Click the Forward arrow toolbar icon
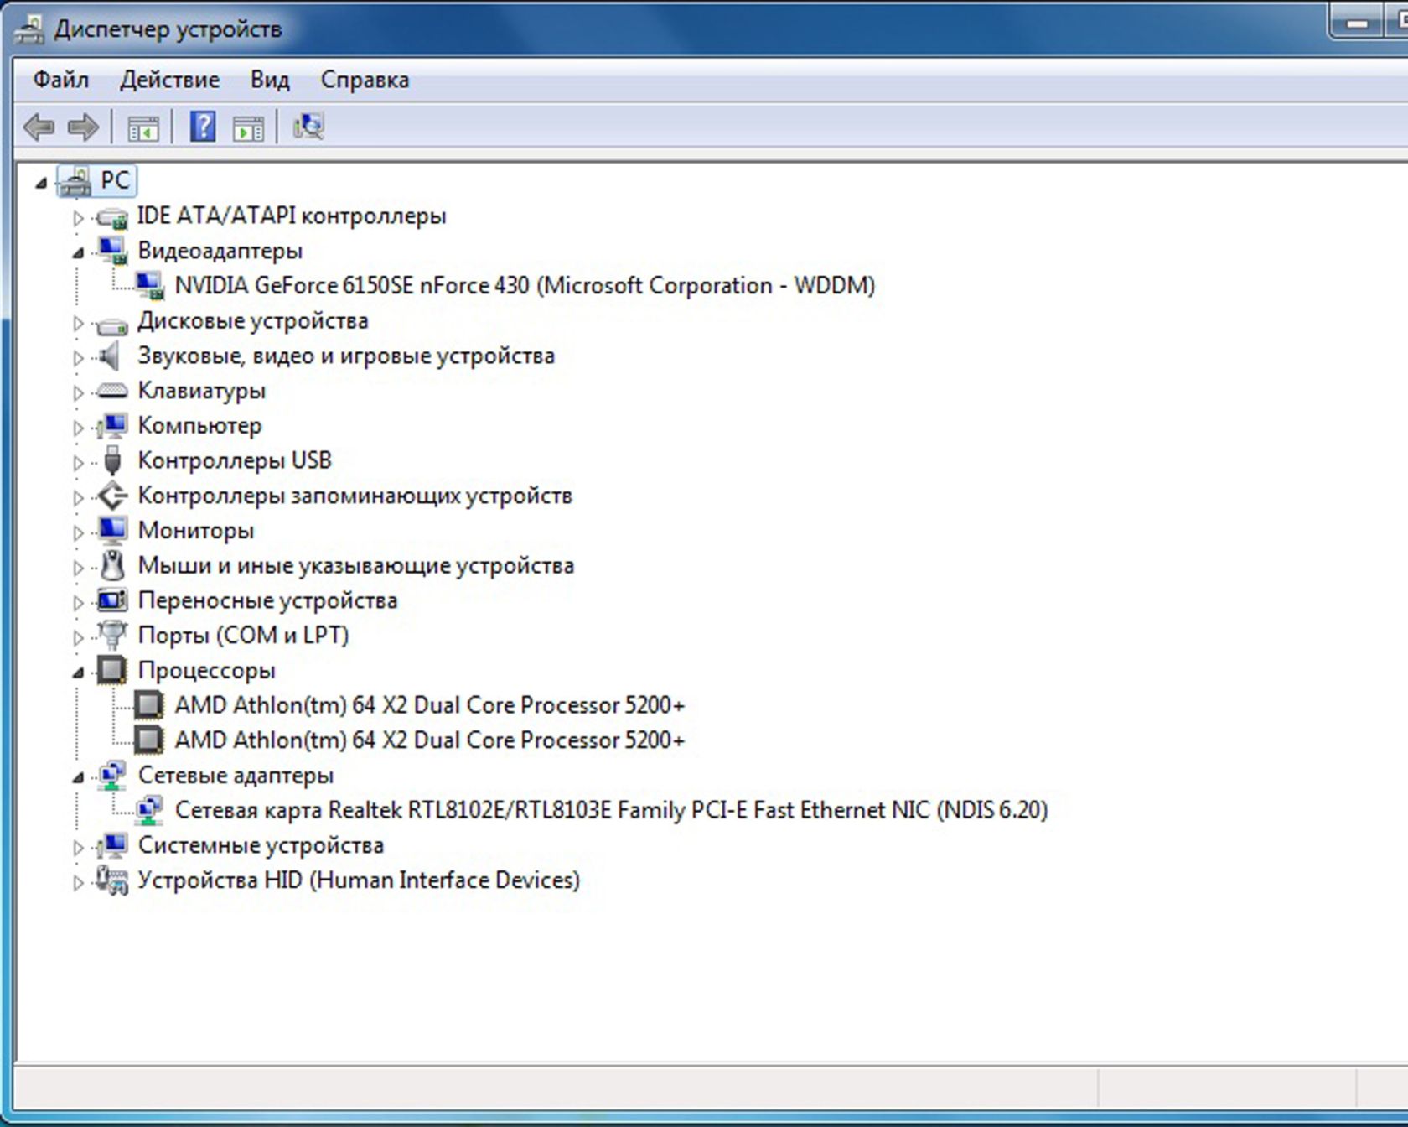1408x1127 pixels. click(x=83, y=127)
